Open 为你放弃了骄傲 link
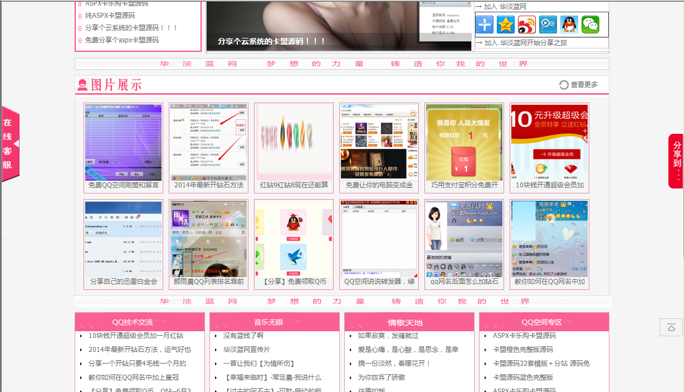Image resolution: width=684 pixels, height=392 pixels. (x=382, y=377)
